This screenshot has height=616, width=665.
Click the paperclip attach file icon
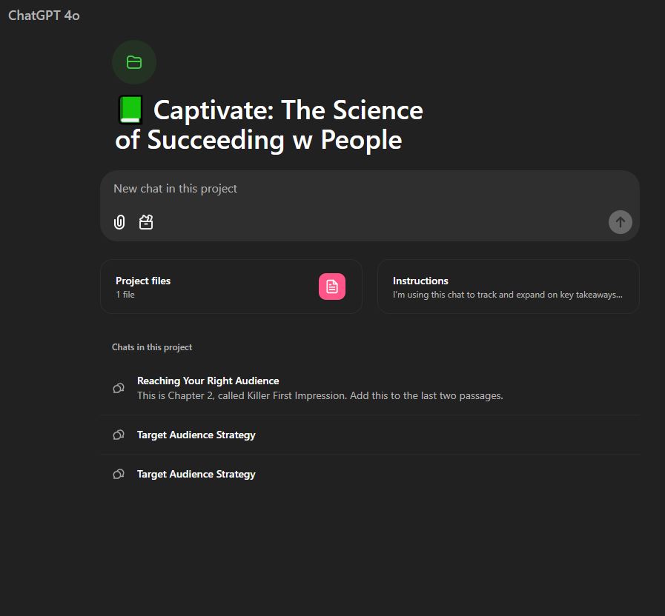click(119, 222)
